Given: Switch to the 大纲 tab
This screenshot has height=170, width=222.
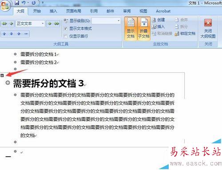Looking at the screenshot, I should point(20,11).
